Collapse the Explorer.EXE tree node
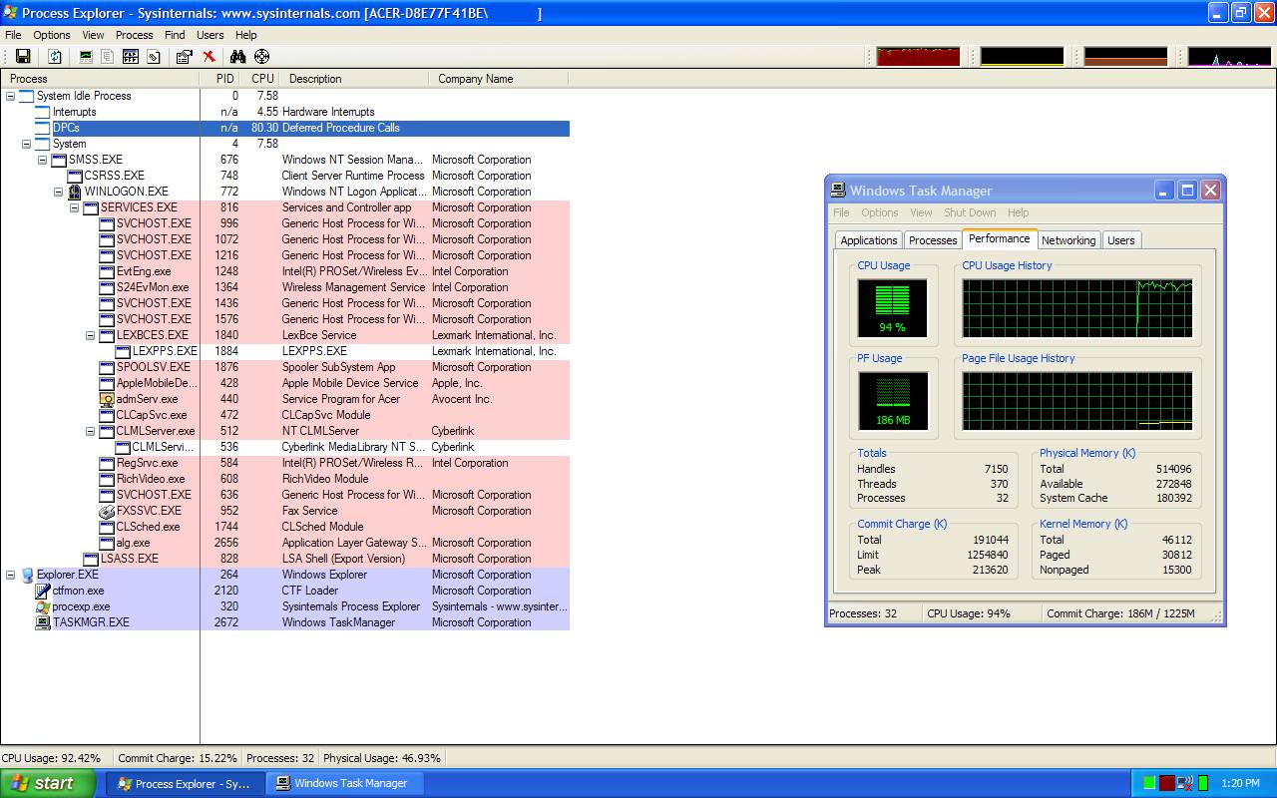 click(x=11, y=575)
